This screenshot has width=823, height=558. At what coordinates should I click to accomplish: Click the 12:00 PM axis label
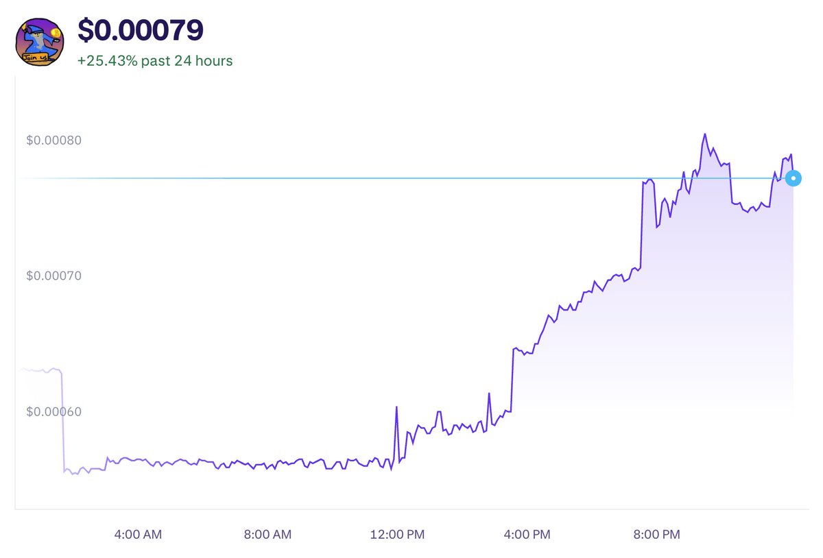click(398, 534)
